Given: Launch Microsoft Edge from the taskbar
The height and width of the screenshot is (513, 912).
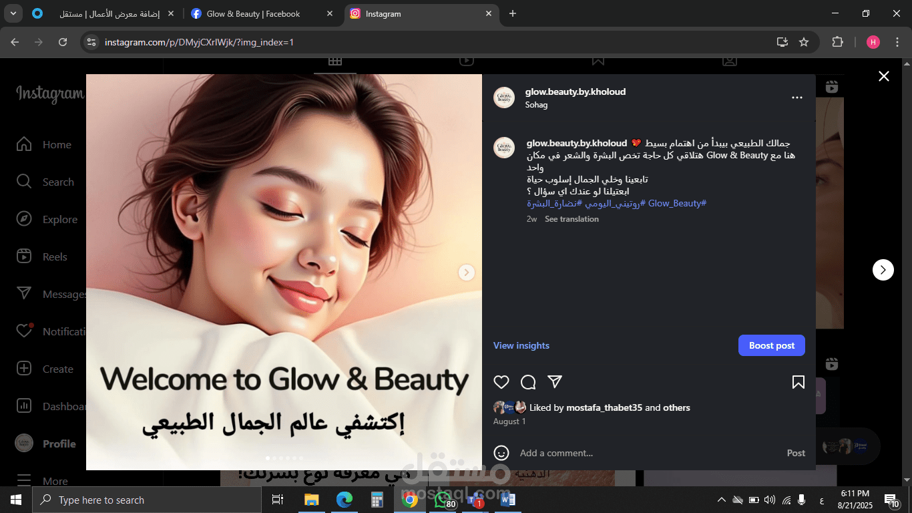Looking at the screenshot, I should click(x=345, y=500).
